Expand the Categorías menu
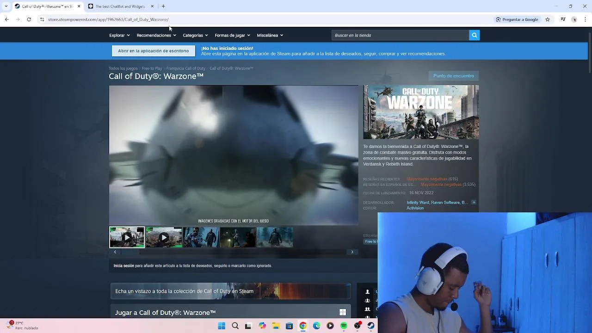592x333 pixels. pos(195,35)
